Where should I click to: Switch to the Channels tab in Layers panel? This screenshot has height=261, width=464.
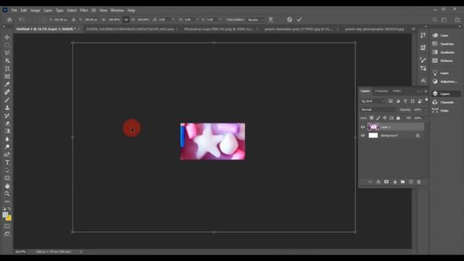point(381,91)
